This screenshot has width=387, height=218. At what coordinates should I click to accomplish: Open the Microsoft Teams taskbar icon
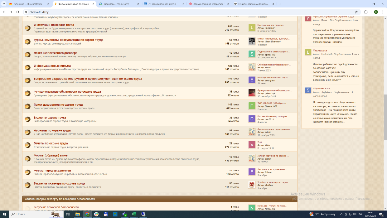[124, 214]
